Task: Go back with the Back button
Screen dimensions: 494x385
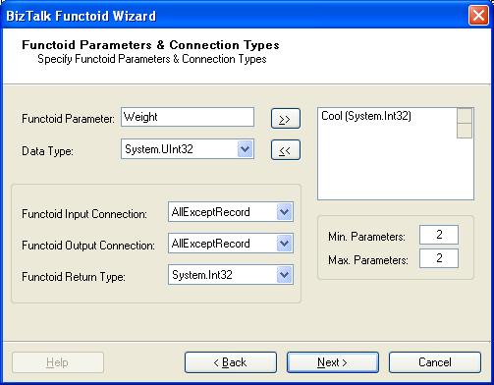Action: 231,362
